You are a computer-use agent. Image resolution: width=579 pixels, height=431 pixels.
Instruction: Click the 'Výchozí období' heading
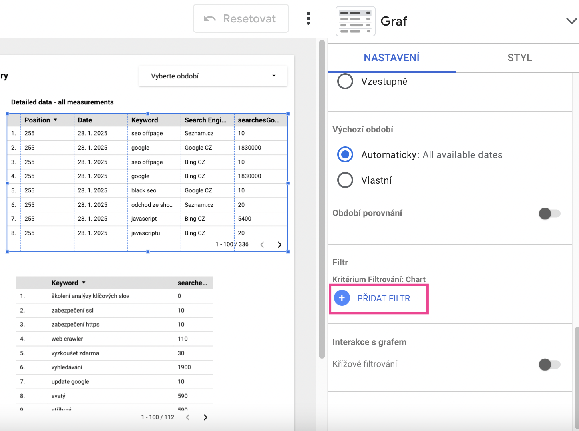point(363,130)
